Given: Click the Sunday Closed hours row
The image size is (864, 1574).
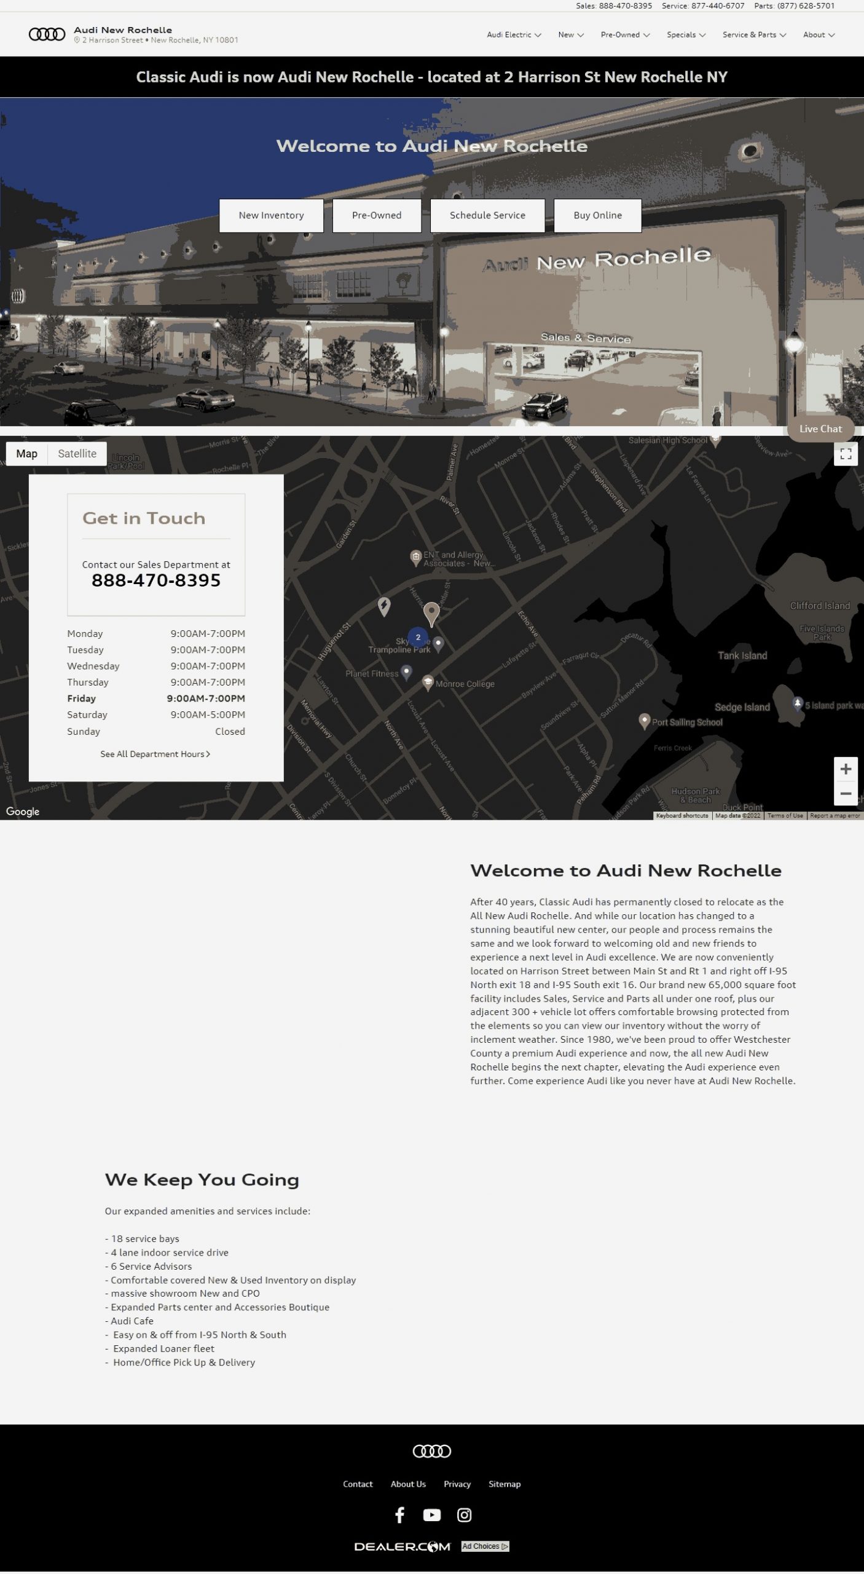Looking at the screenshot, I should point(156,732).
